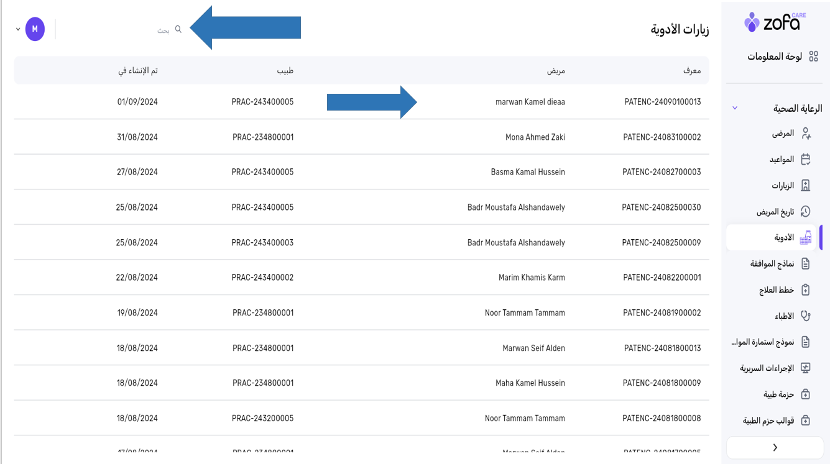Click the Medical Package (حزمة طبية) icon
This screenshot has height=464, width=830.
click(x=806, y=394)
